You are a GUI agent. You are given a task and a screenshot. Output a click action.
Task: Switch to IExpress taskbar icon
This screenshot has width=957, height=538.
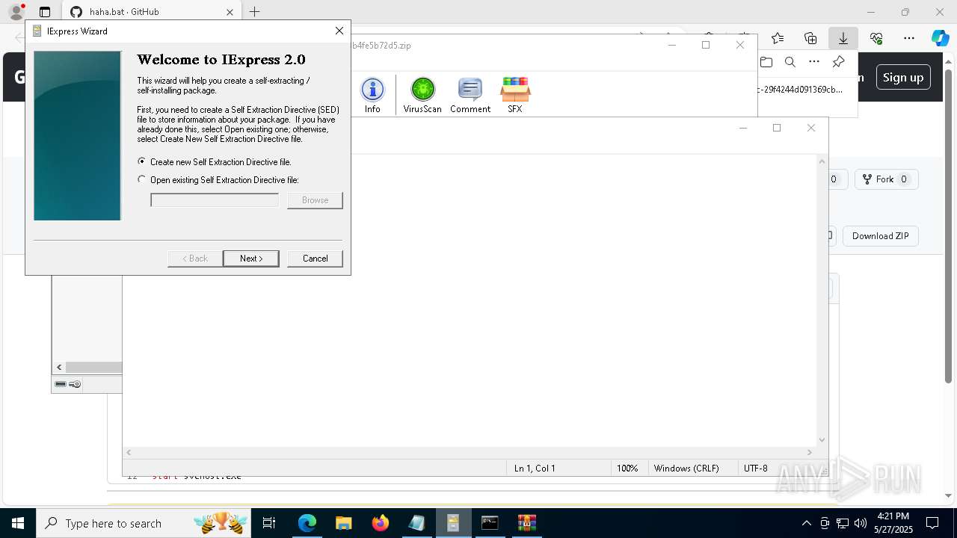[453, 523]
